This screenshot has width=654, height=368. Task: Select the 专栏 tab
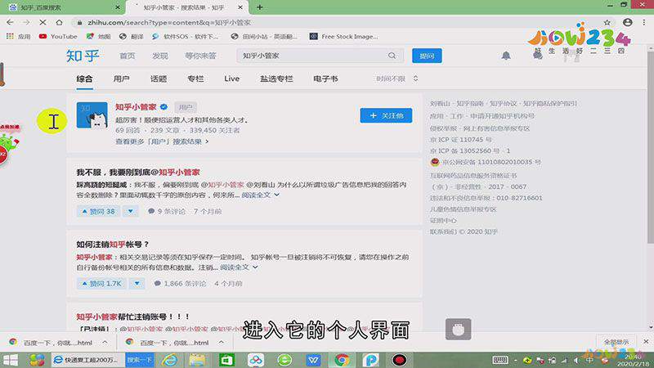[195, 79]
